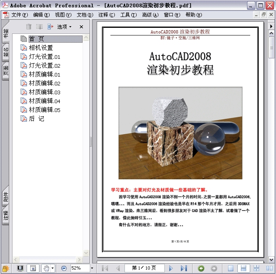Go to previous page button
Image resolution: width=276 pixels, height=274 pixels.
tap(118, 268)
